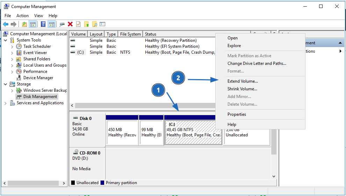Click the File System column header
The width and height of the screenshot is (346, 196).
click(130, 34)
